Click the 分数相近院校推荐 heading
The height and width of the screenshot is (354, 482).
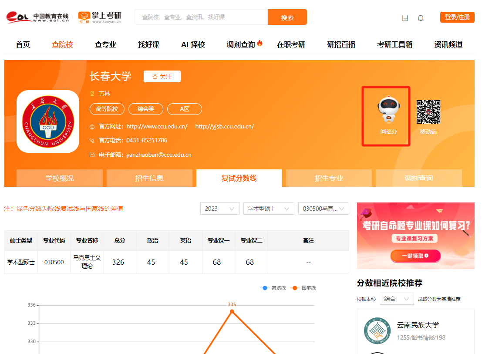(389, 283)
